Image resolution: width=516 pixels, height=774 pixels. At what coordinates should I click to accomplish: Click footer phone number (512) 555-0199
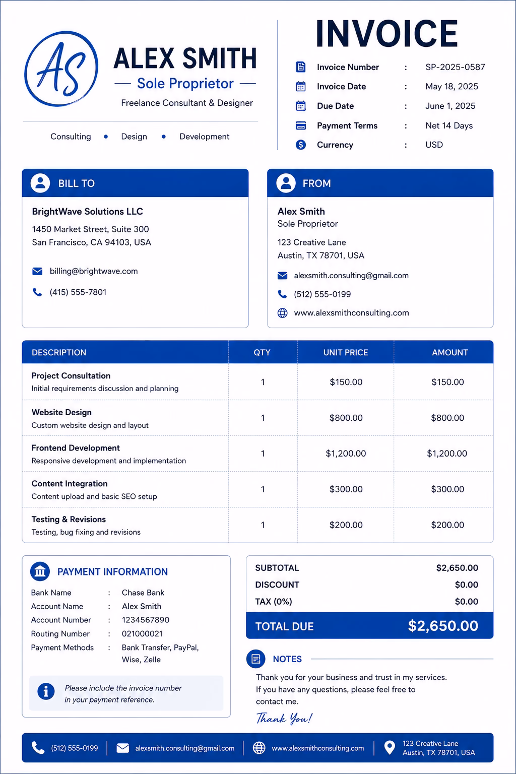[x=75, y=748]
